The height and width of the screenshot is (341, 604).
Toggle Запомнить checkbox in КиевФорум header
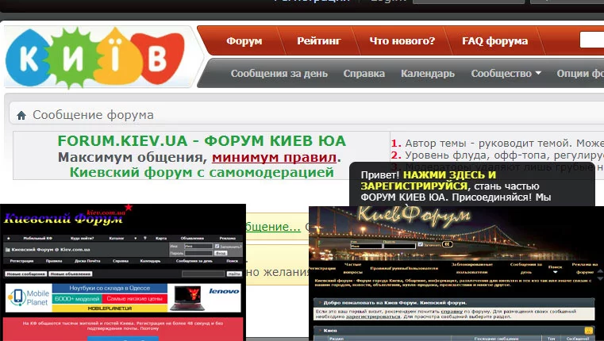coord(420,244)
